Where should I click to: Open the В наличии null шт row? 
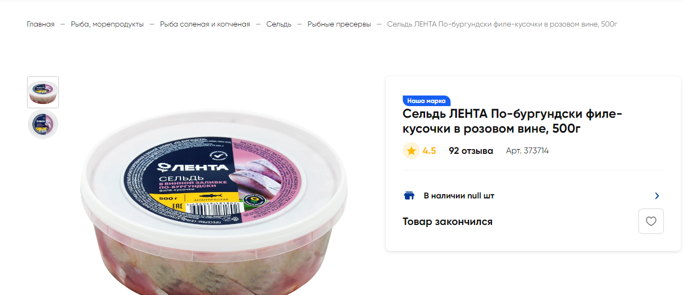[x=533, y=196]
